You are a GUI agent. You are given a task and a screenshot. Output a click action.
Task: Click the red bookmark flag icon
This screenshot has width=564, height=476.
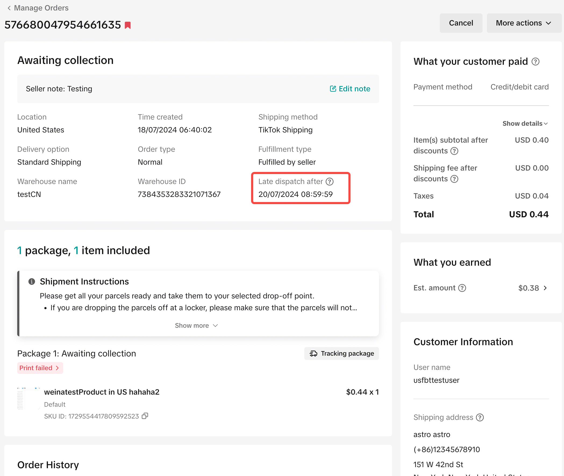click(128, 25)
